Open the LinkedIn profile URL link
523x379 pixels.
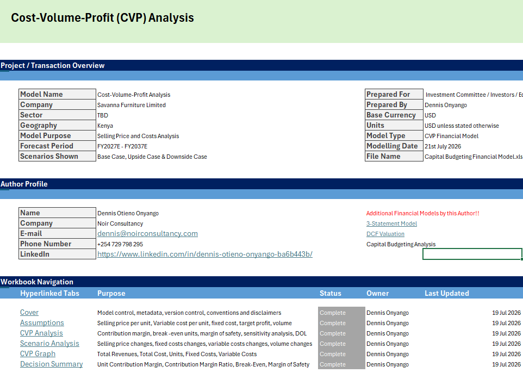point(205,254)
